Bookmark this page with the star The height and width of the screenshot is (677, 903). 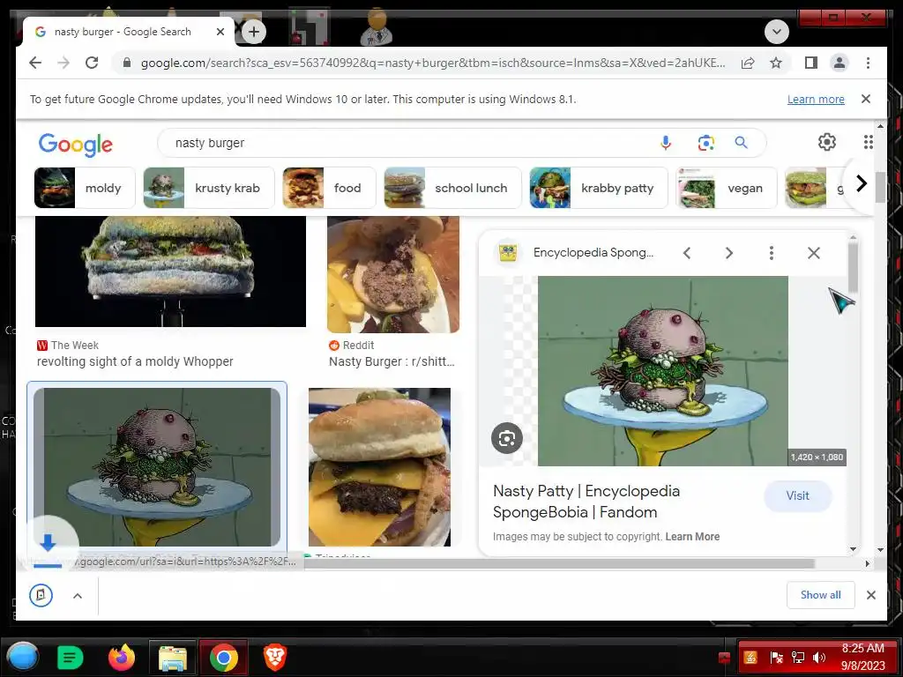coord(776,63)
